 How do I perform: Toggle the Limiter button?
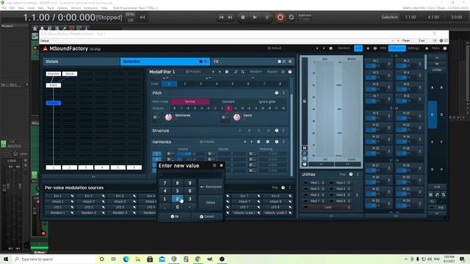(x=437, y=70)
